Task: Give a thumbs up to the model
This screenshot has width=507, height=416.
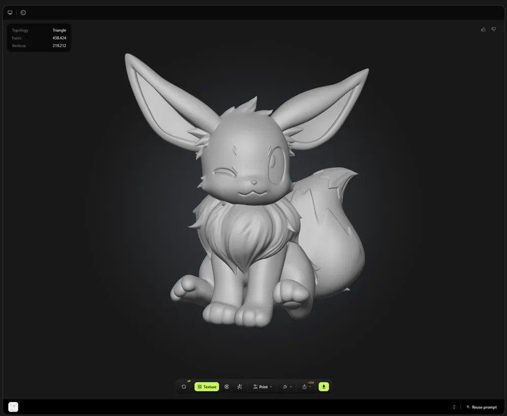Action: point(483,29)
